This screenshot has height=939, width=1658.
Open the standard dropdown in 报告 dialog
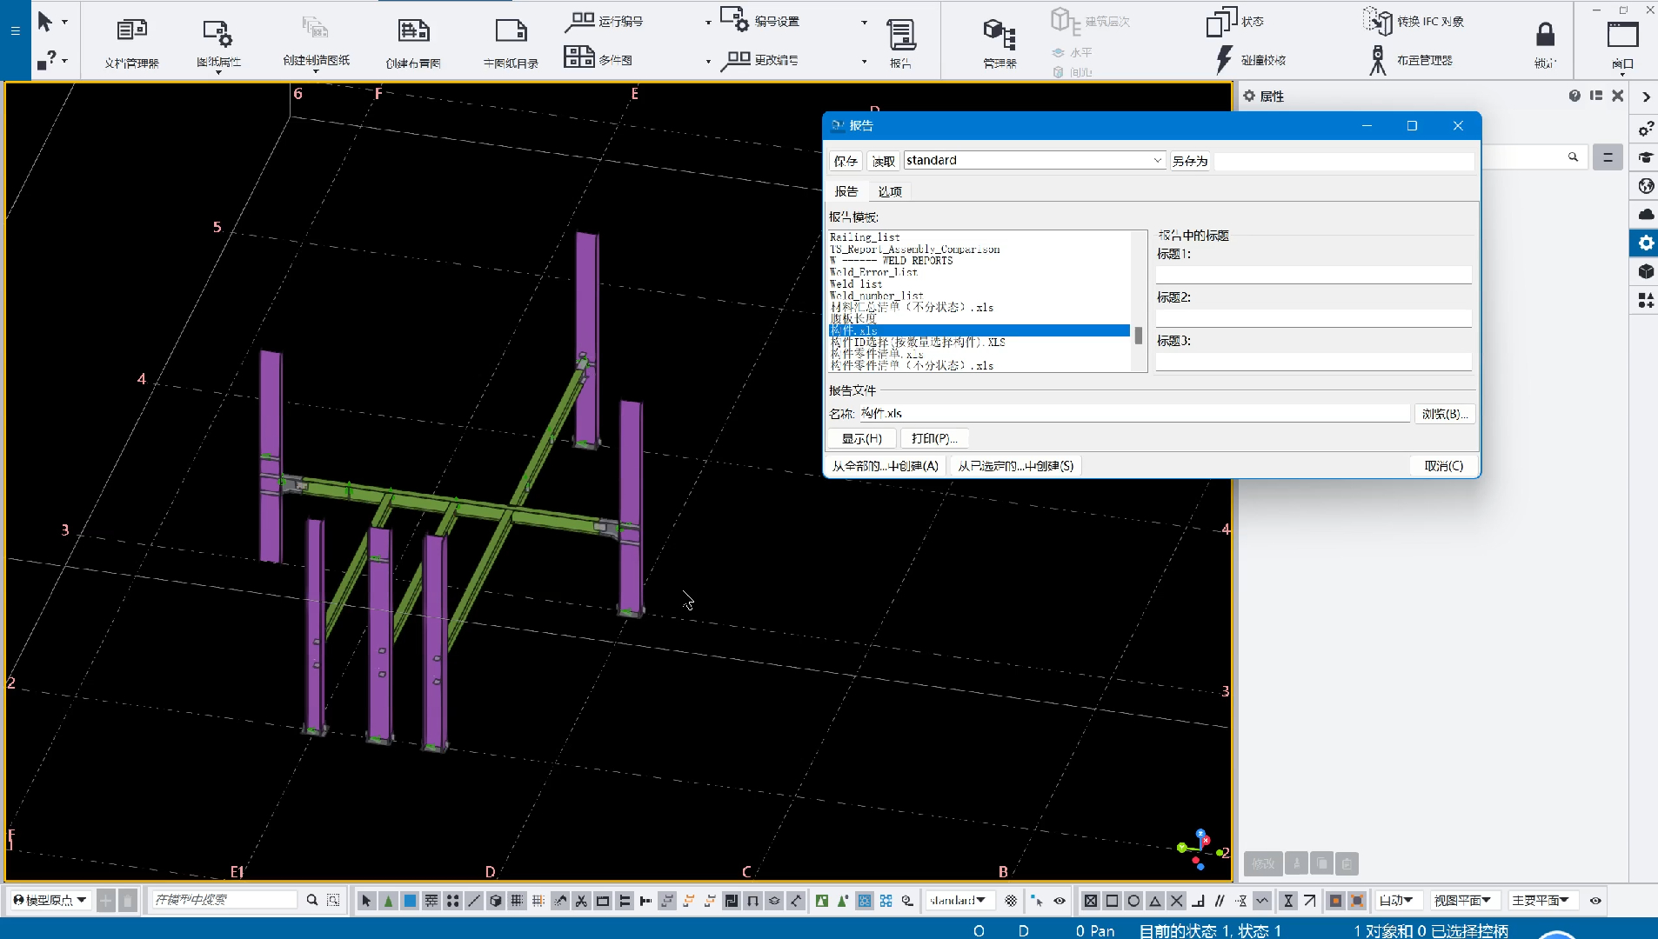(x=1034, y=160)
